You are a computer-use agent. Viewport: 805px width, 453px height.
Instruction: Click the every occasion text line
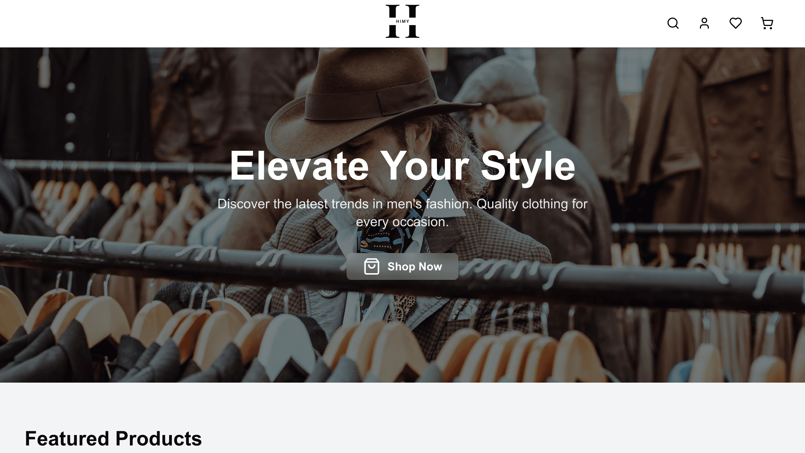402,222
